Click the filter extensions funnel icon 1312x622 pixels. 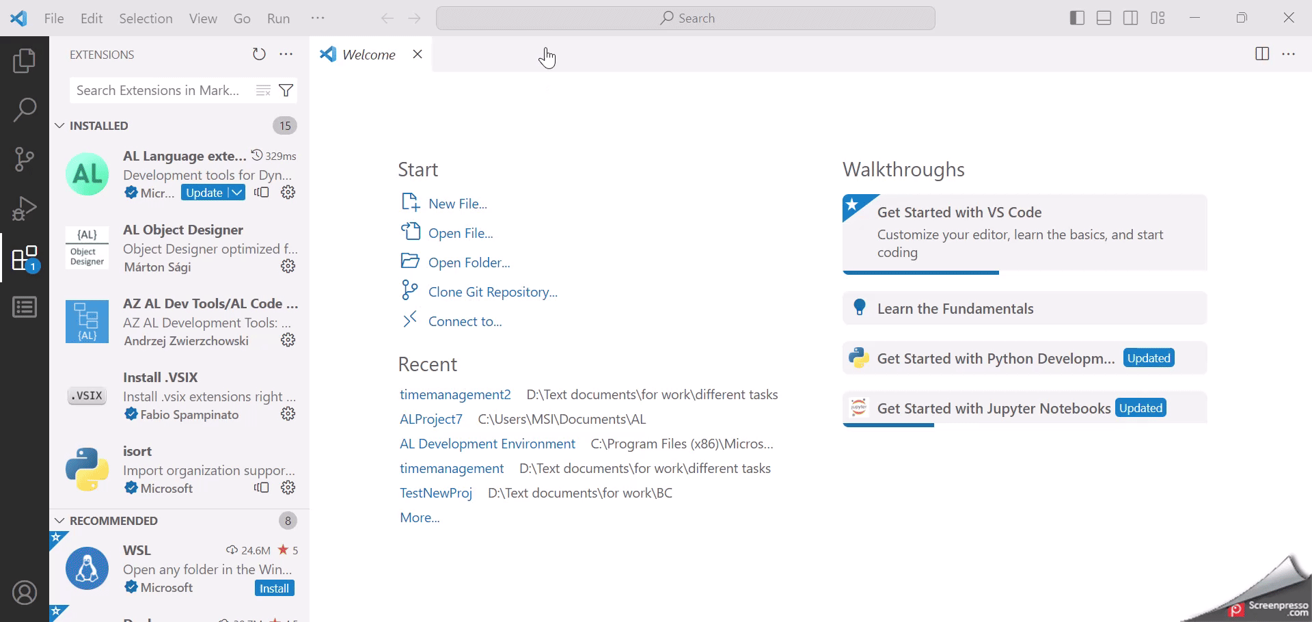tap(287, 90)
